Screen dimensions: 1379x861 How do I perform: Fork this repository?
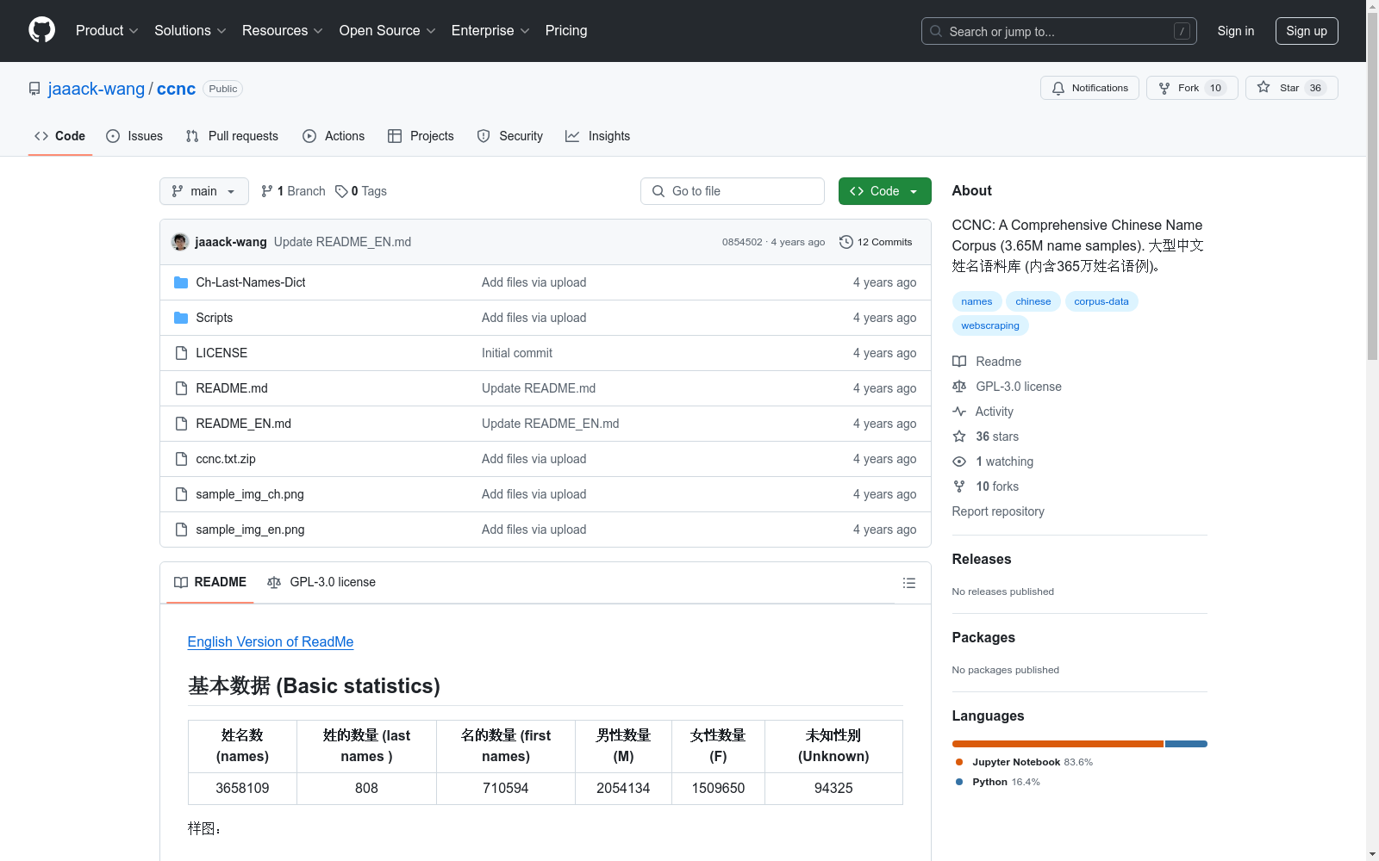1192,88
